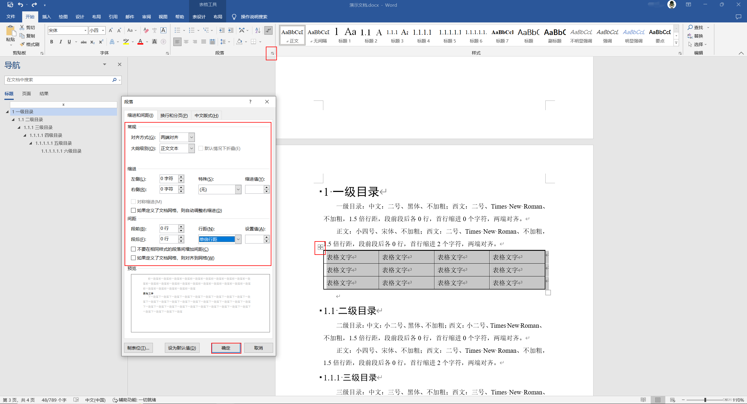
Task: Open the 插入 ribbon tab
Action: tap(46, 17)
